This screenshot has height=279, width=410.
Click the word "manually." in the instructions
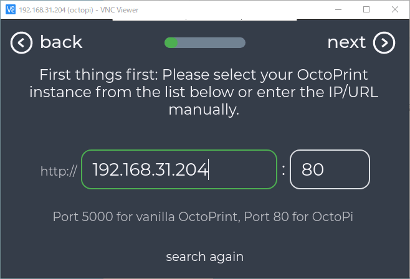coord(204,110)
